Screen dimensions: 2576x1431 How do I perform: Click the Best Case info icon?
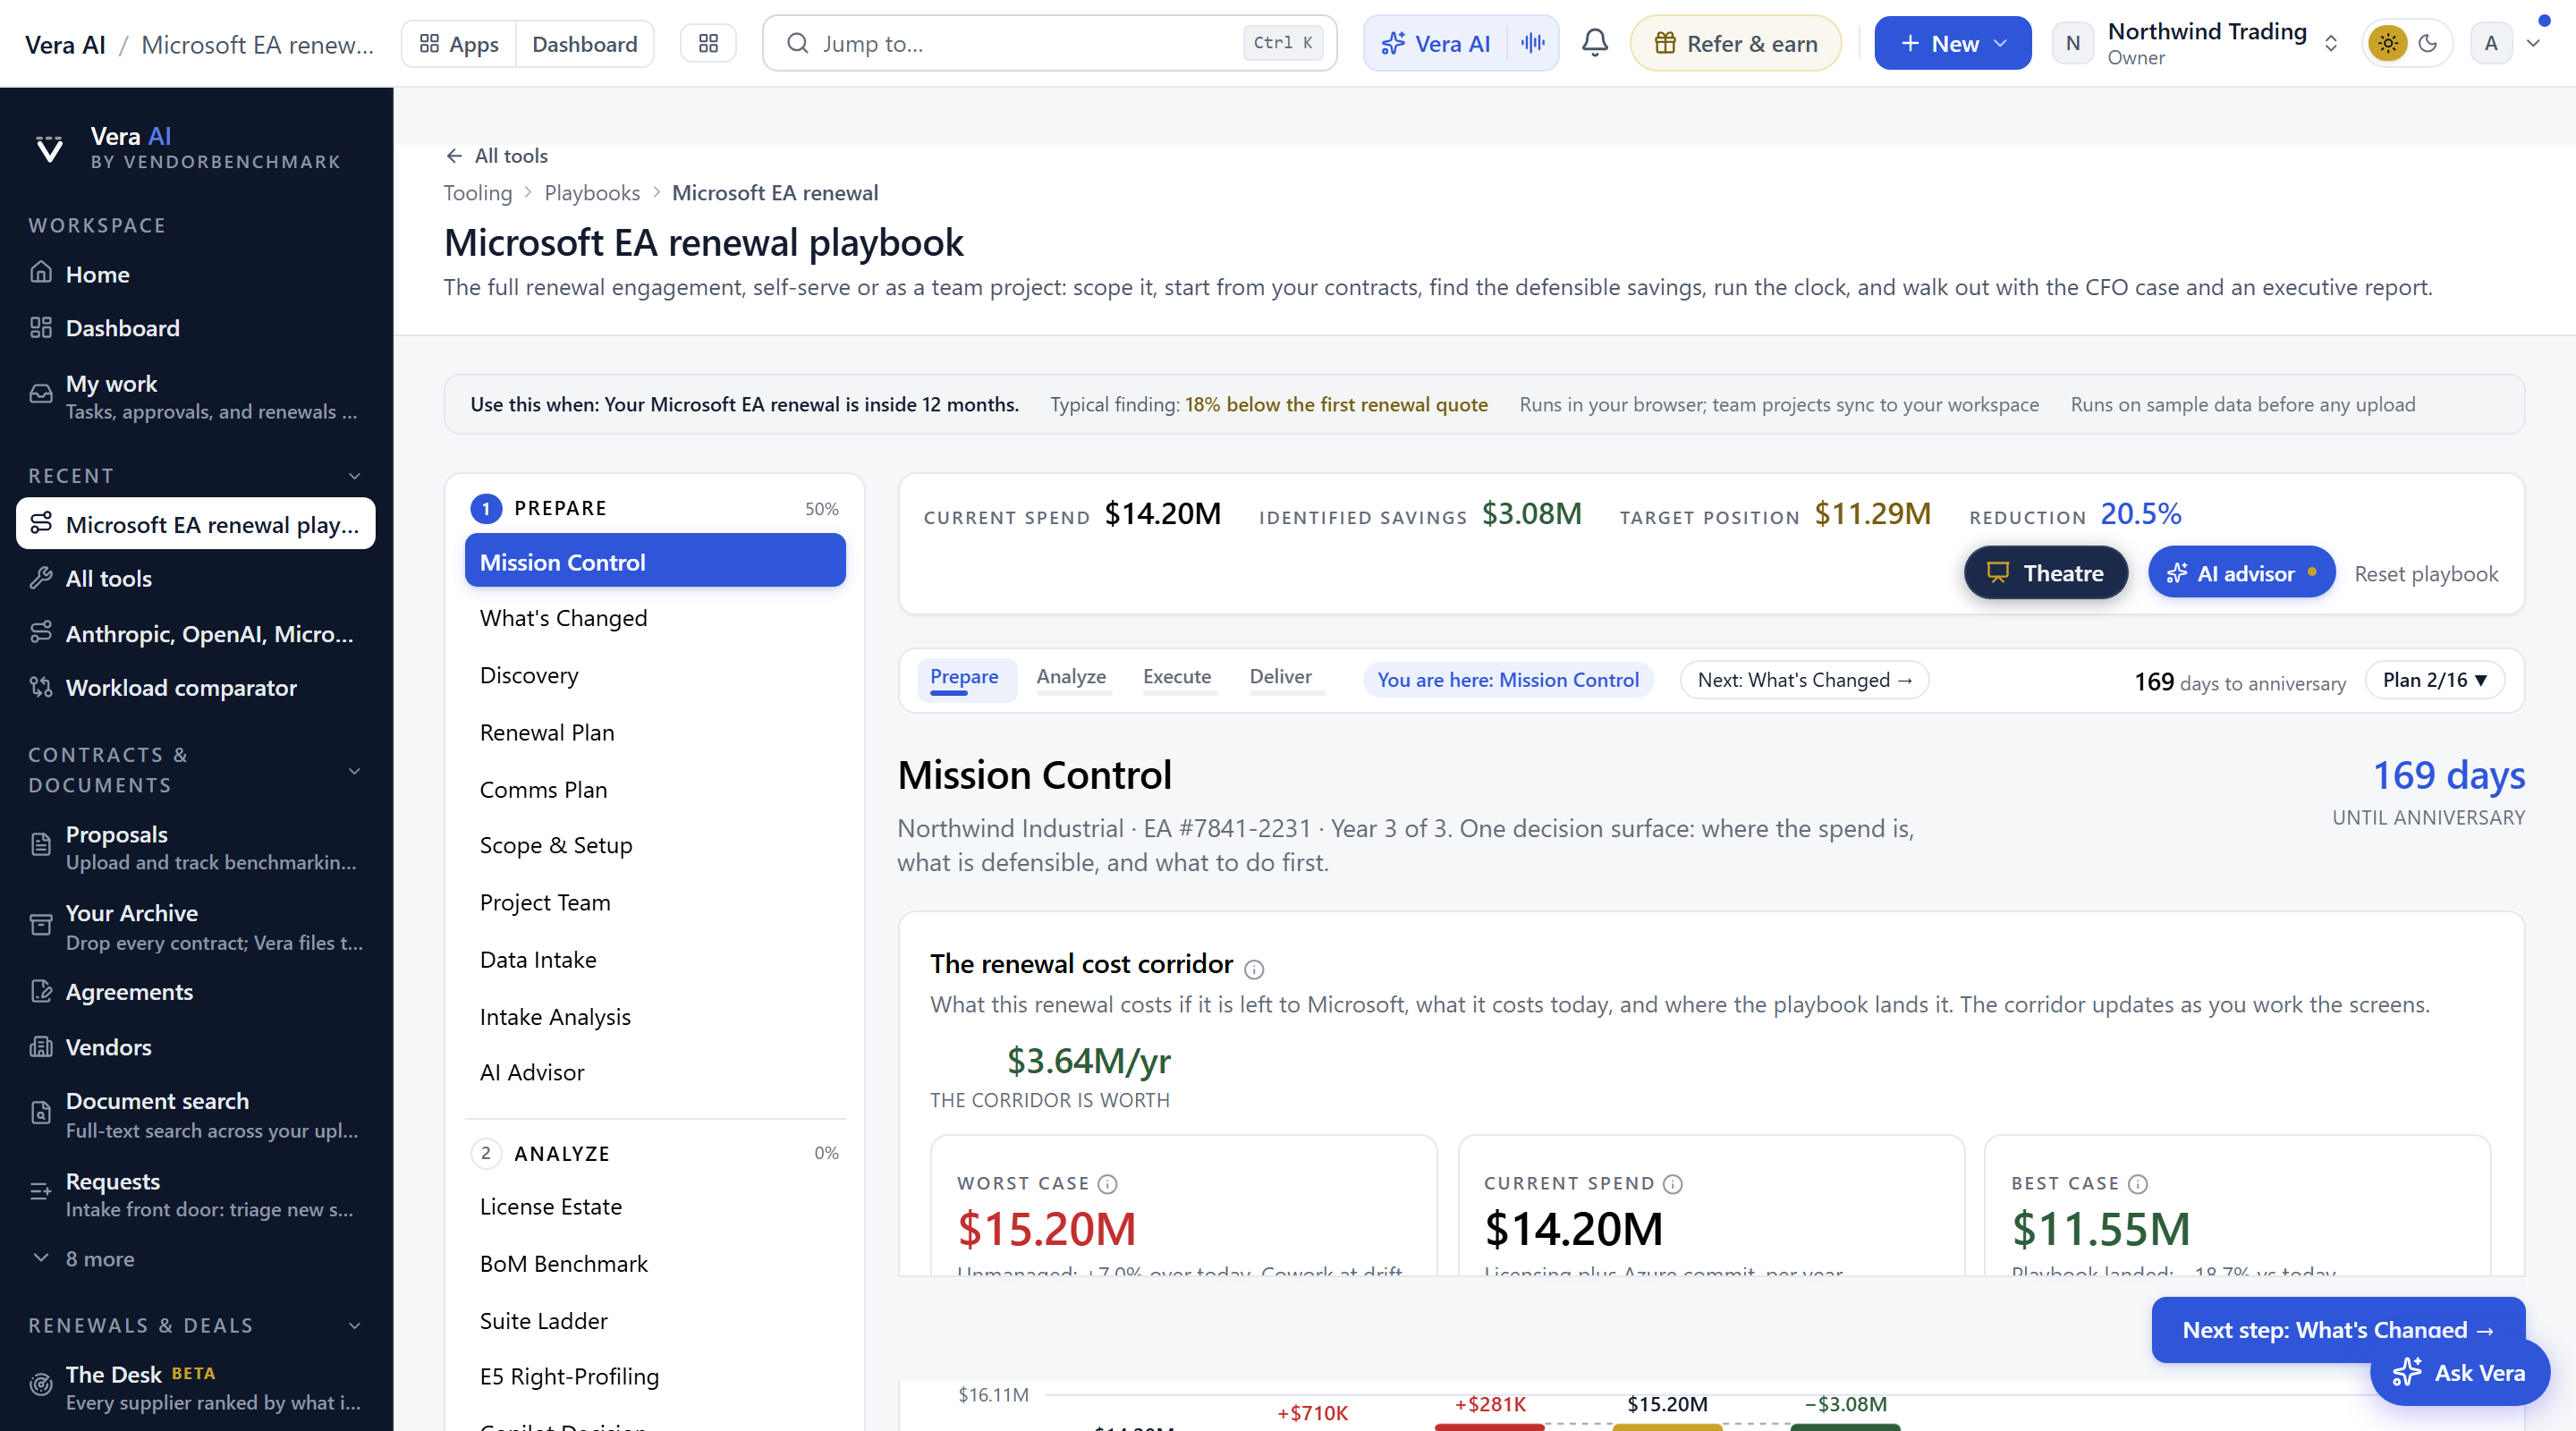(2138, 1184)
